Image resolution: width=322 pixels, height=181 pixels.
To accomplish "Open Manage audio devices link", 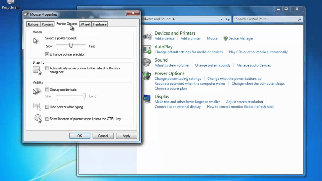I will click(x=254, y=65).
